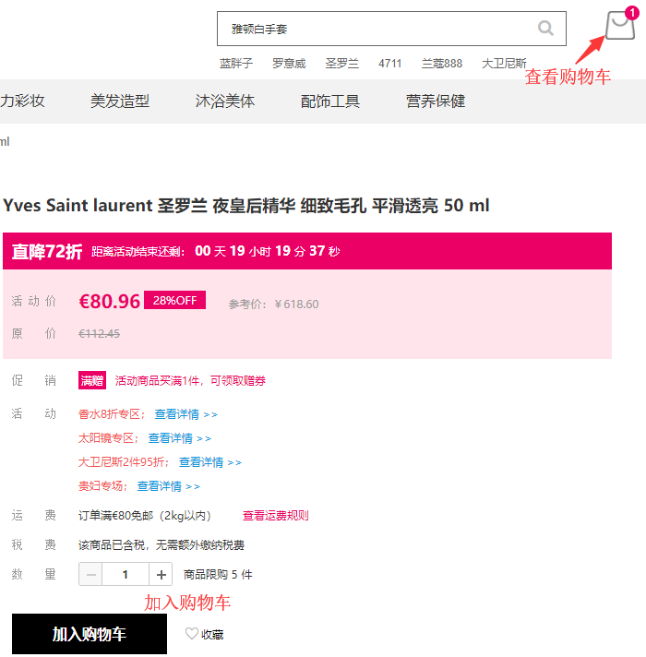This screenshot has width=646, height=657.
Task: Select hot keyword 大卫尼斯
Action: click(504, 64)
